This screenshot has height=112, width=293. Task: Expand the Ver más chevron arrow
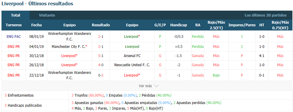coord(156,86)
